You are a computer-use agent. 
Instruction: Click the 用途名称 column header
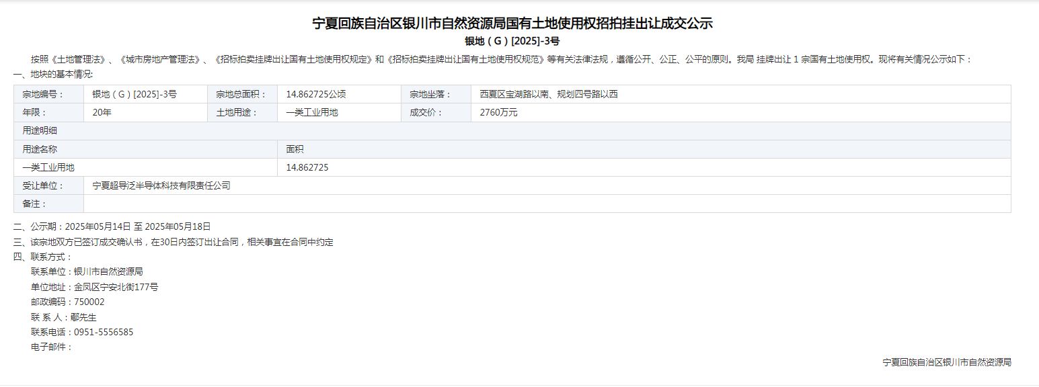[x=145, y=149]
